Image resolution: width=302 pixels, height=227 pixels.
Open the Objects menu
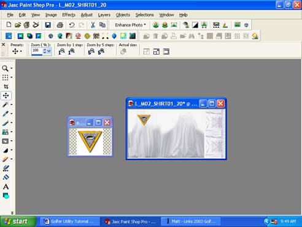[123, 15]
